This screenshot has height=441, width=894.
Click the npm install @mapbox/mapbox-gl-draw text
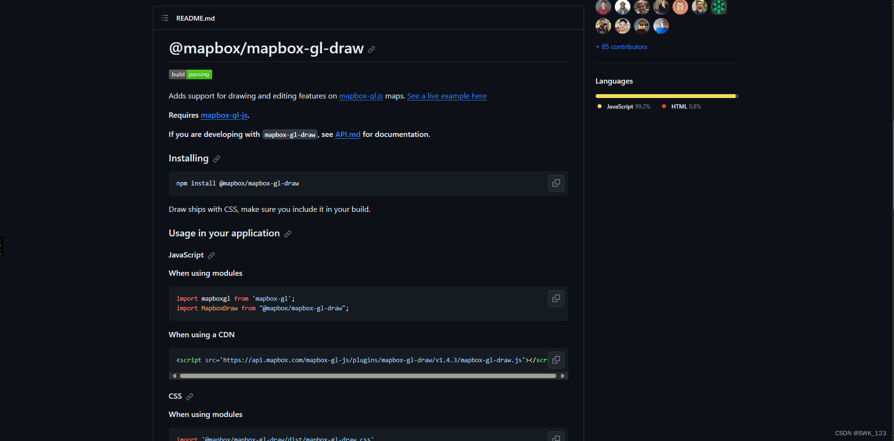[x=237, y=184]
